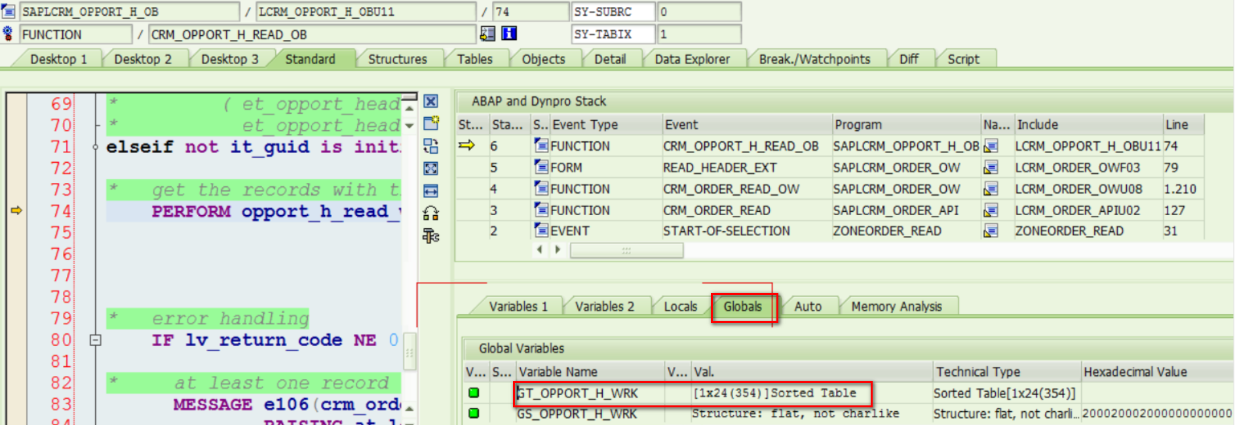
Task: Click the new tool window icon
Action: tap(430, 123)
